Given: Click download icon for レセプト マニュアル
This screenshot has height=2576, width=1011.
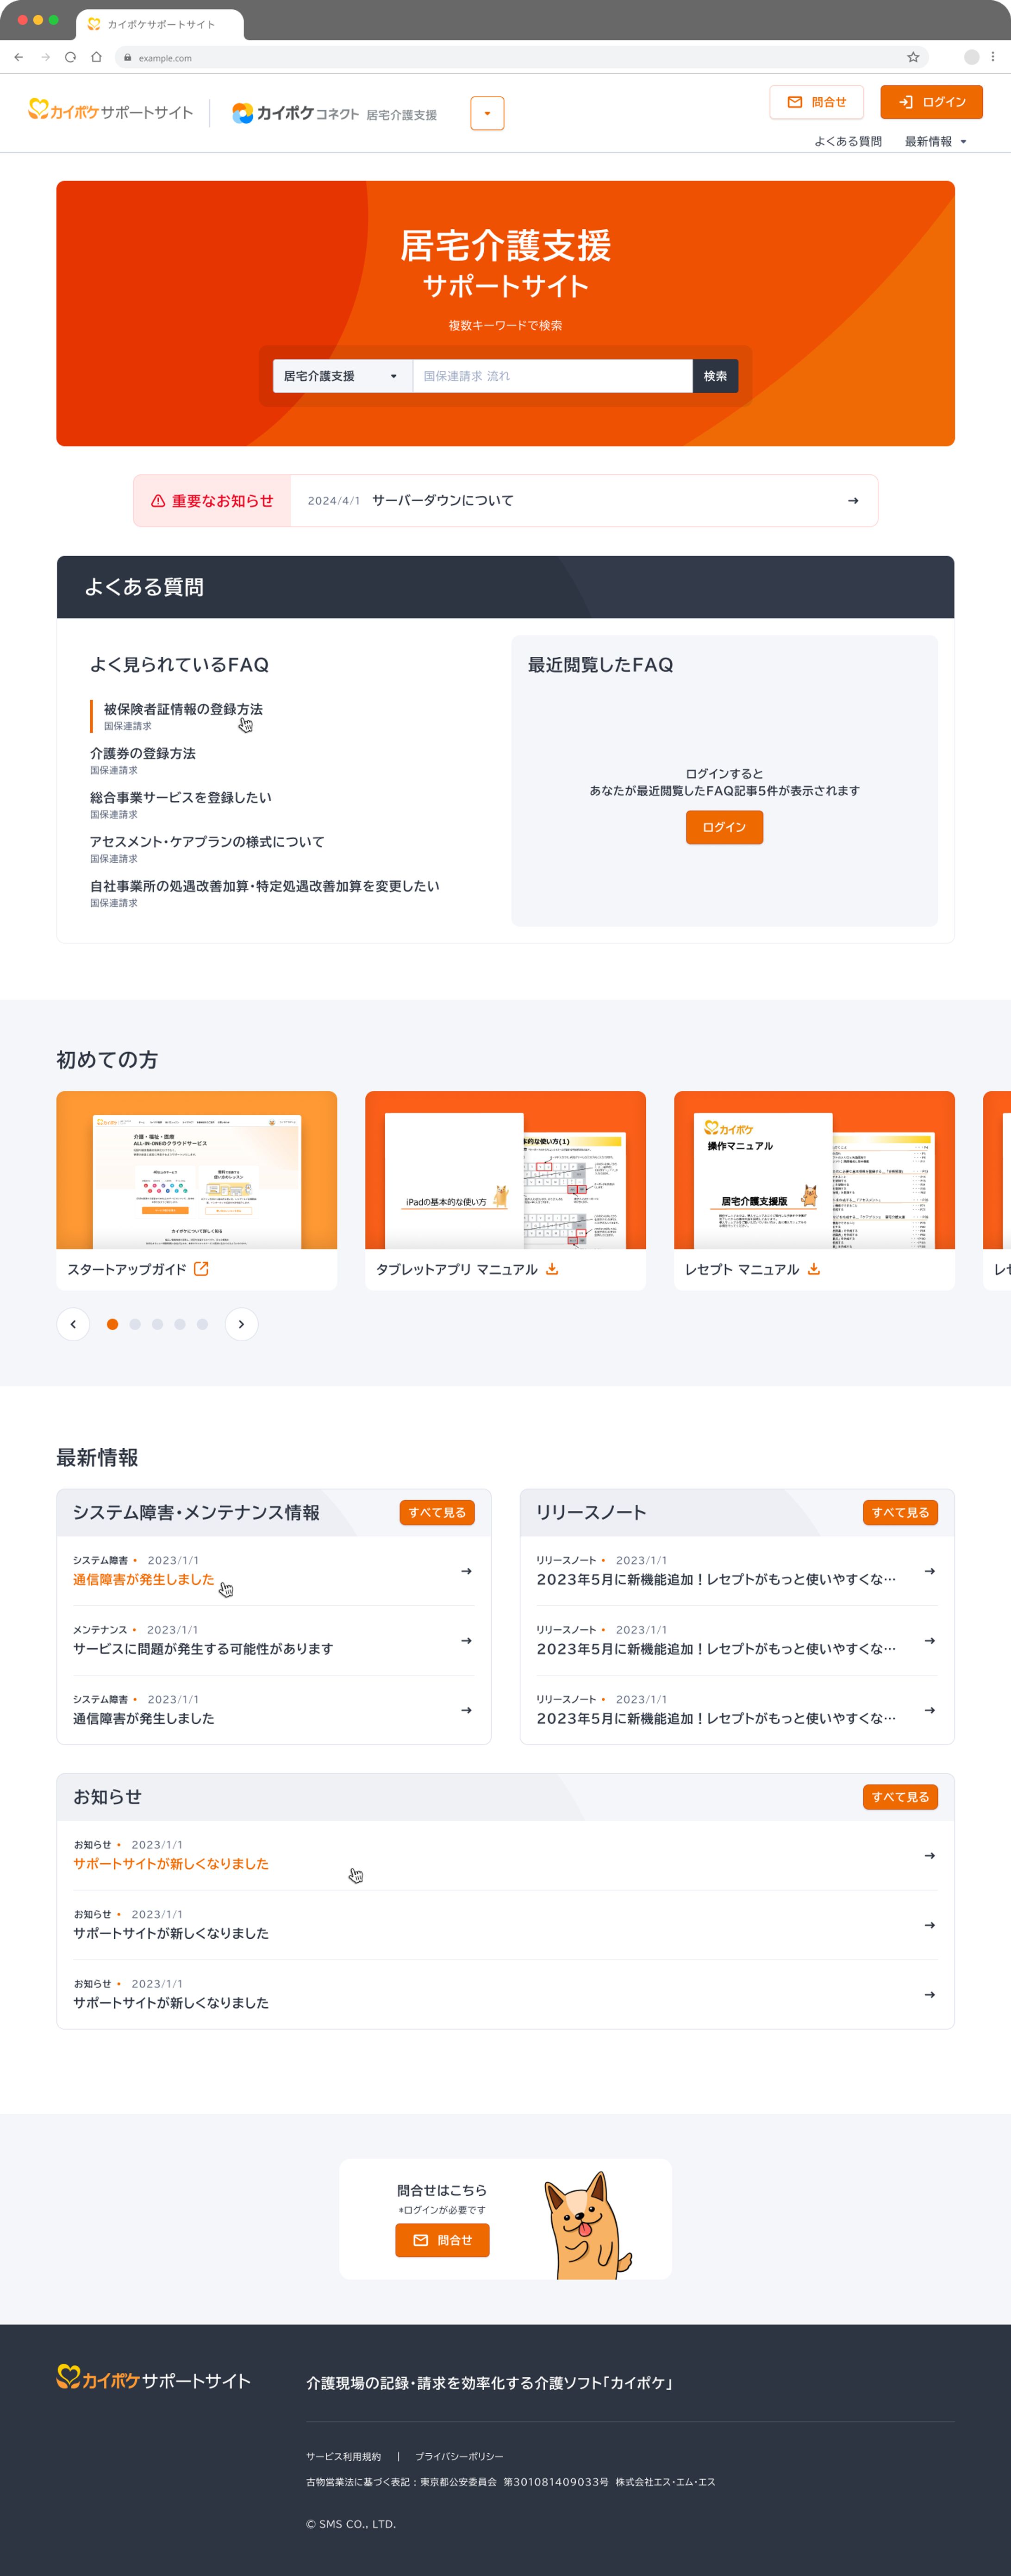Looking at the screenshot, I should 814,1269.
